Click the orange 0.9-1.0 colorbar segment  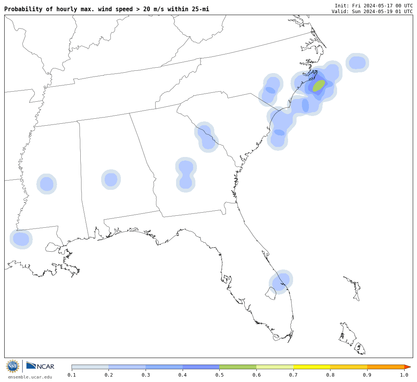(386, 367)
